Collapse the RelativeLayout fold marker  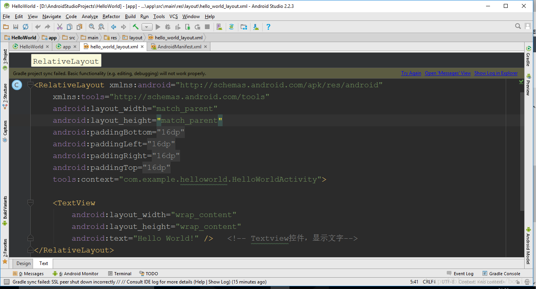(30, 85)
